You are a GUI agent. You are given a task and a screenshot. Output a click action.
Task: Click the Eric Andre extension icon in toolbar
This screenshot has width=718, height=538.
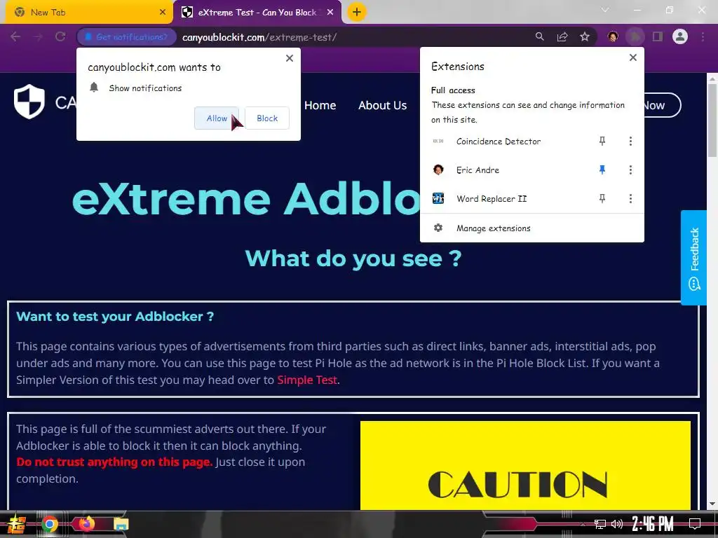[613, 36]
